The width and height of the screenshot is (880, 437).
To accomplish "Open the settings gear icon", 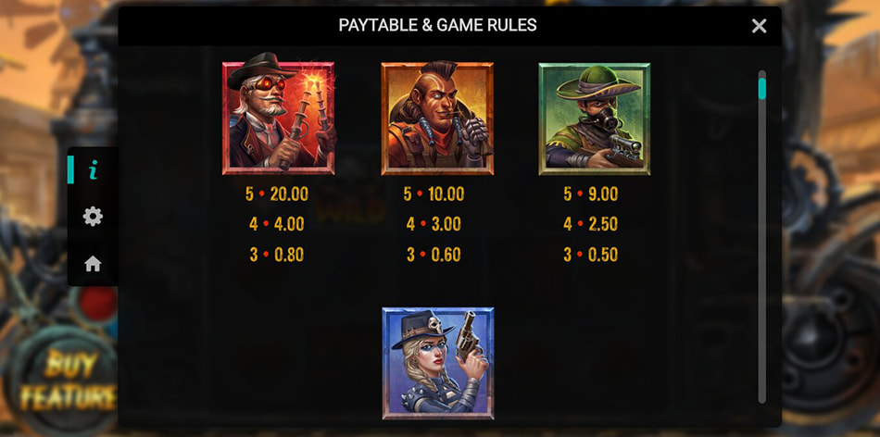I will (x=93, y=216).
